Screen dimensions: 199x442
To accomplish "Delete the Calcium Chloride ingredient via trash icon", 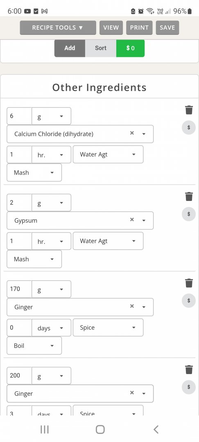I will click(x=189, y=110).
